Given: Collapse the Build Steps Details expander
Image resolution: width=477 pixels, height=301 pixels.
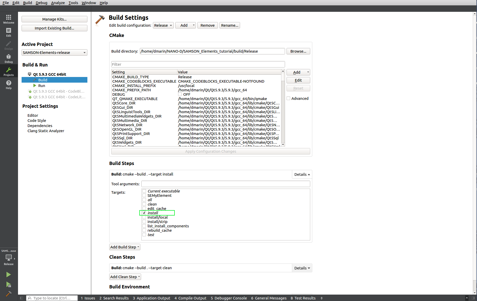Looking at the screenshot, I should point(302,174).
